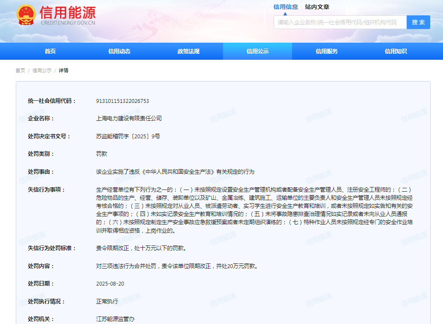The height and width of the screenshot is (324, 443).
Task: Open the 信用公示 navigation menu item
Action: click(258, 51)
